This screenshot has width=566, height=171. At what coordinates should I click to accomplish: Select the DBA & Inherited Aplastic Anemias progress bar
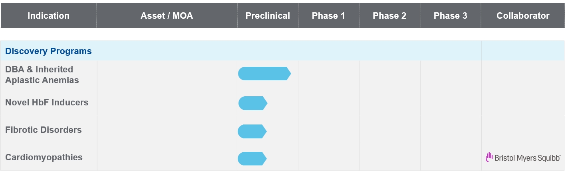(264, 74)
